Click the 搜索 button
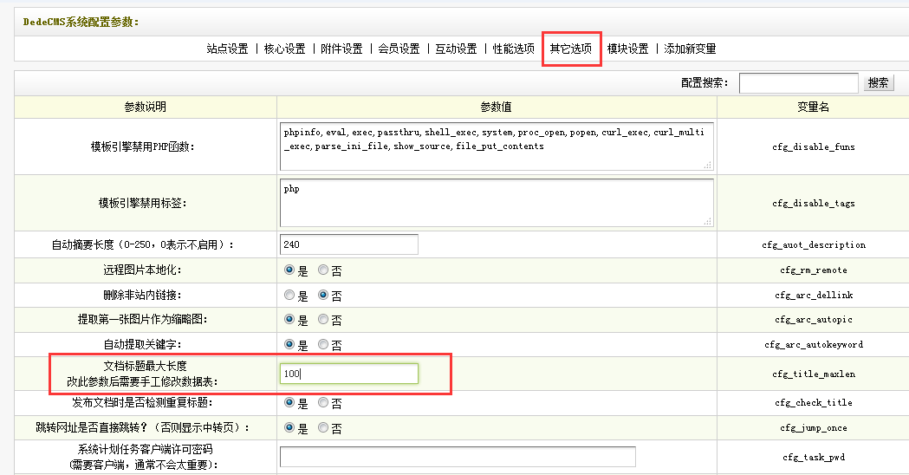Image resolution: width=909 pixels, height=475 pixels. click(878, 82)
